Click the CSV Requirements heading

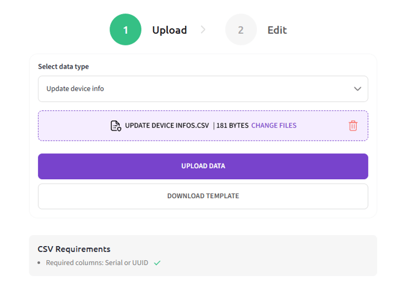74,249
